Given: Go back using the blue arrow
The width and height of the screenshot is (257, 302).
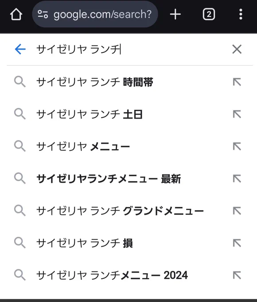Looking at the screenshot, I should tap(20, 49).
